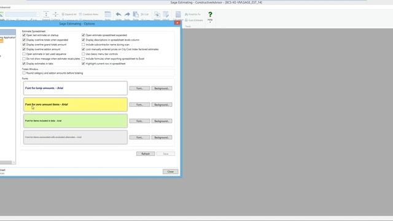393x221 pixels.
Task: Click the white lump amounts font preview
Action: [76, 88]
